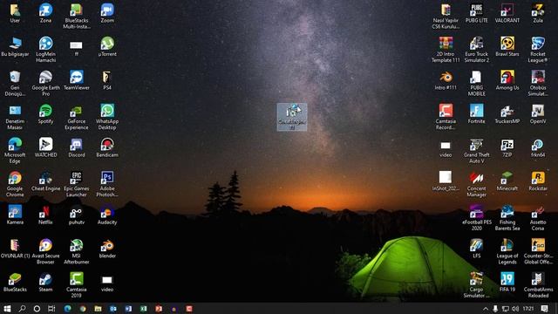Select the Minecraft desktop shortcut
Image resolution: width=558 pixels, height=314 pixels.
507,181
